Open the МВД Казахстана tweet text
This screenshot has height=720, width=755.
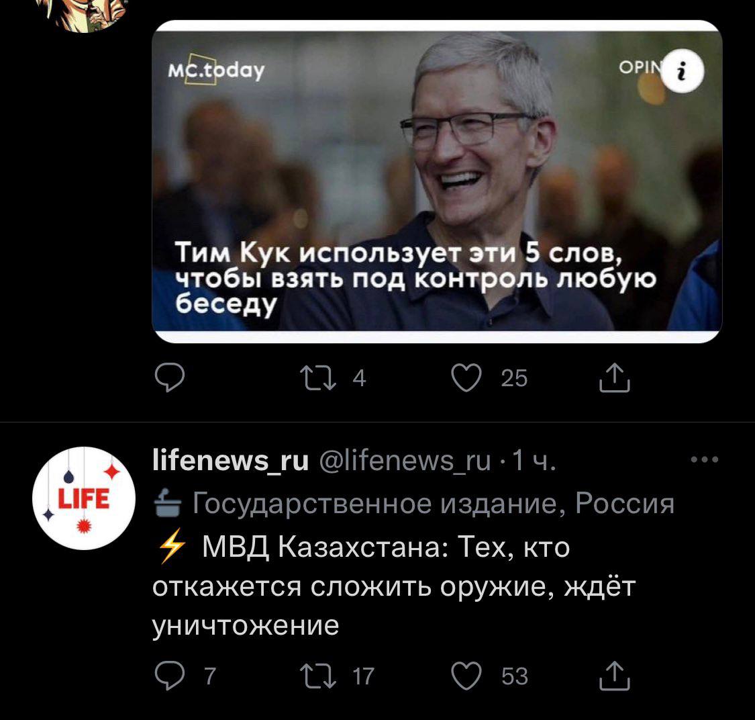pyautogui.click(x=394, y=586)
